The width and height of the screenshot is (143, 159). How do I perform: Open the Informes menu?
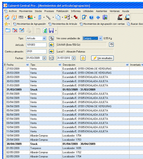coord(76,11)
